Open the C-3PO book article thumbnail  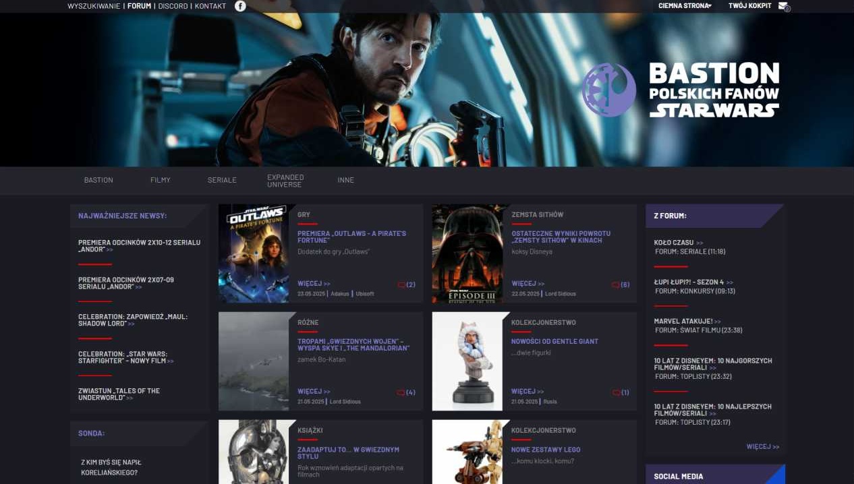click(254, 452)
